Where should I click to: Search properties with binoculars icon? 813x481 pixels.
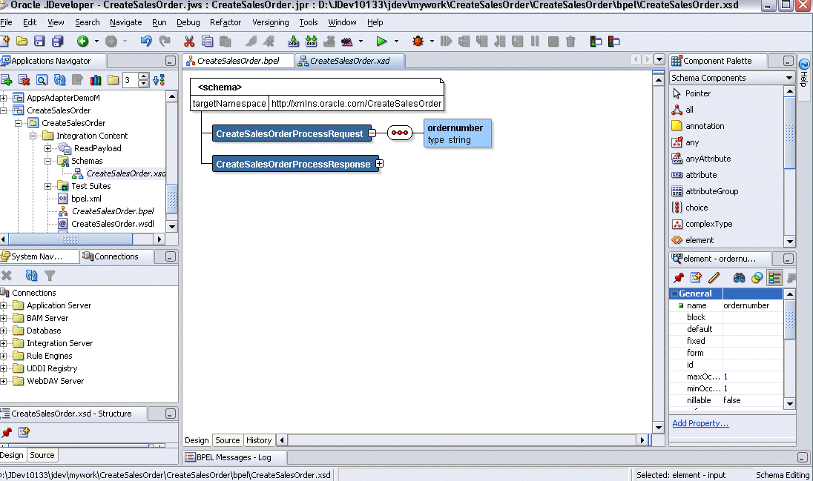[739, 278]
